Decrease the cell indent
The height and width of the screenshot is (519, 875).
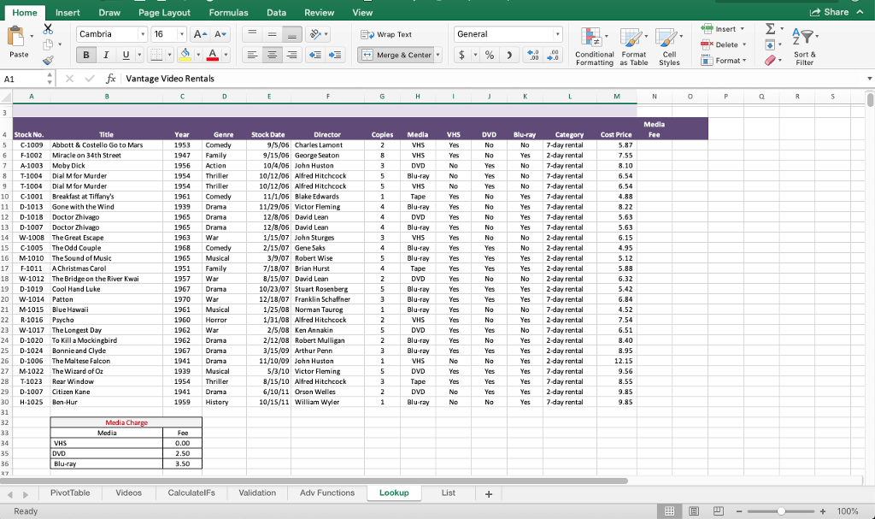tap(314, 55)
